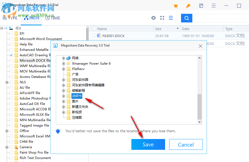Click the lightbulb tip icon in the dialog
The width and height of the screenshot is (249, 162).
(58, 131)
